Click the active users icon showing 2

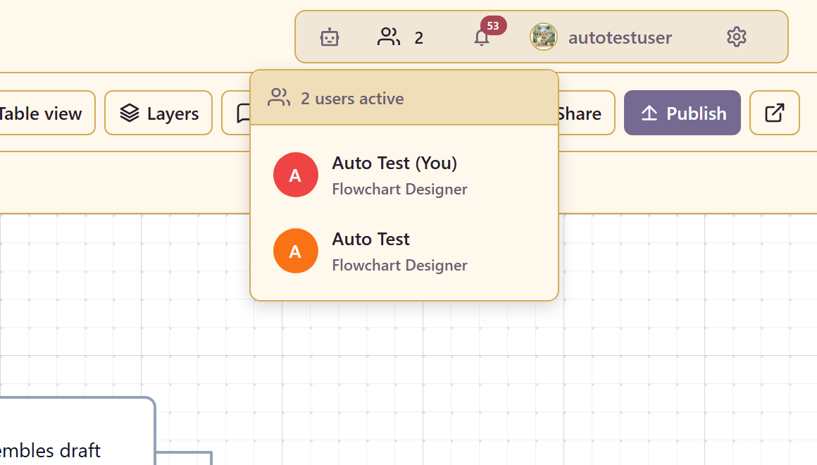399,37
